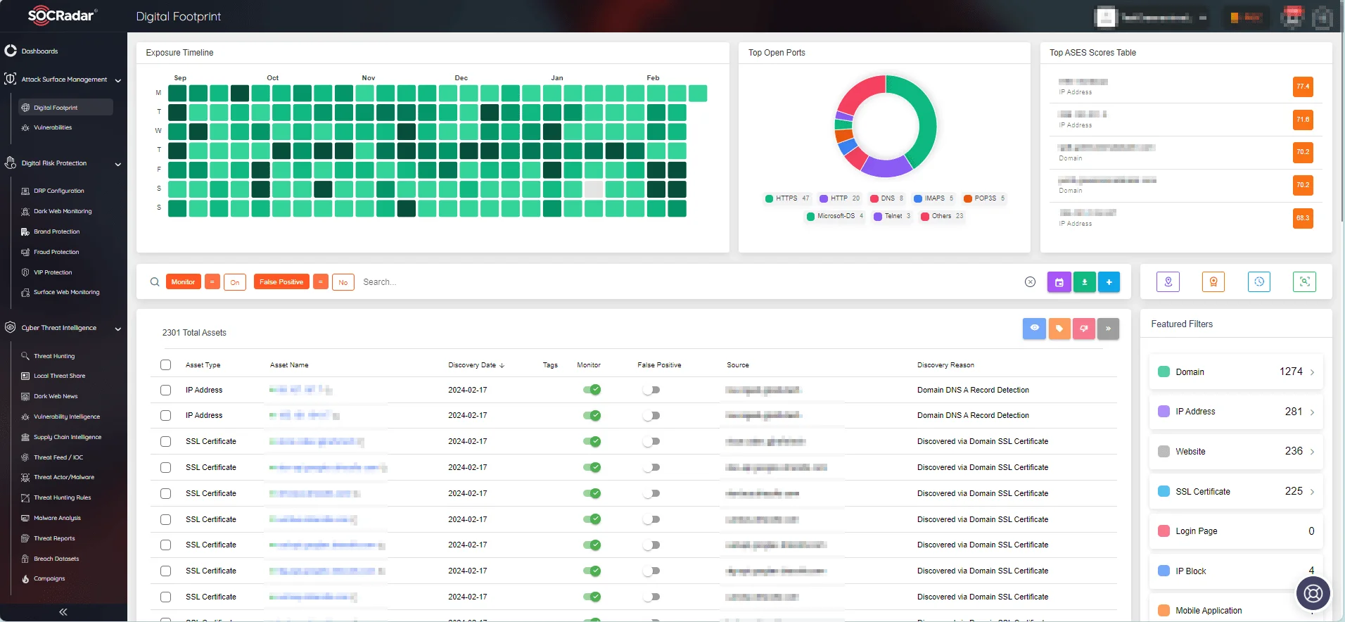Click the magnifier search icon beside Monitor filter
1345x622 pixels.
(x=155, y=282)
